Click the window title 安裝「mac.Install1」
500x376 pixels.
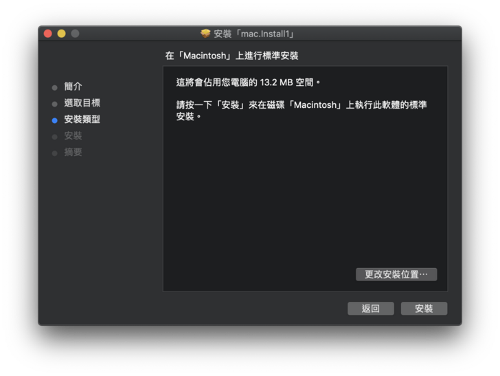tap(254, 34)
